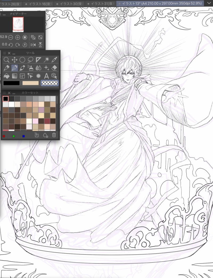Pick the pure white swatch in Color Set
The image size is (213, 278).
(x=11, y=104)
